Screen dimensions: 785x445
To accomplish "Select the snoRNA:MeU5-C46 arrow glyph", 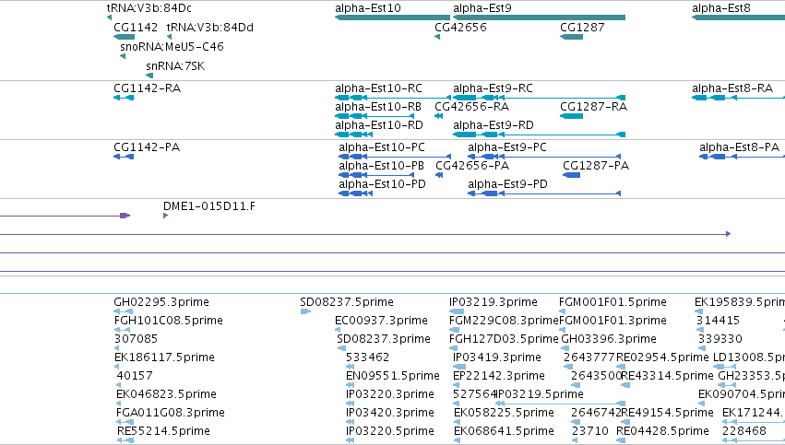I will (123, 56).
